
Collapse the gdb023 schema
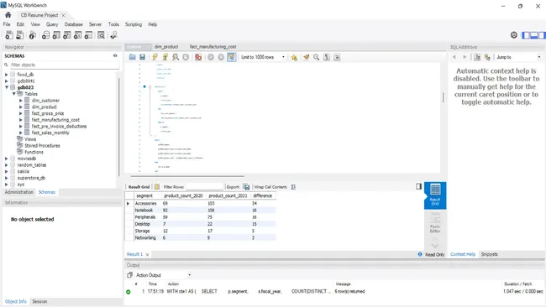(6, 87)
